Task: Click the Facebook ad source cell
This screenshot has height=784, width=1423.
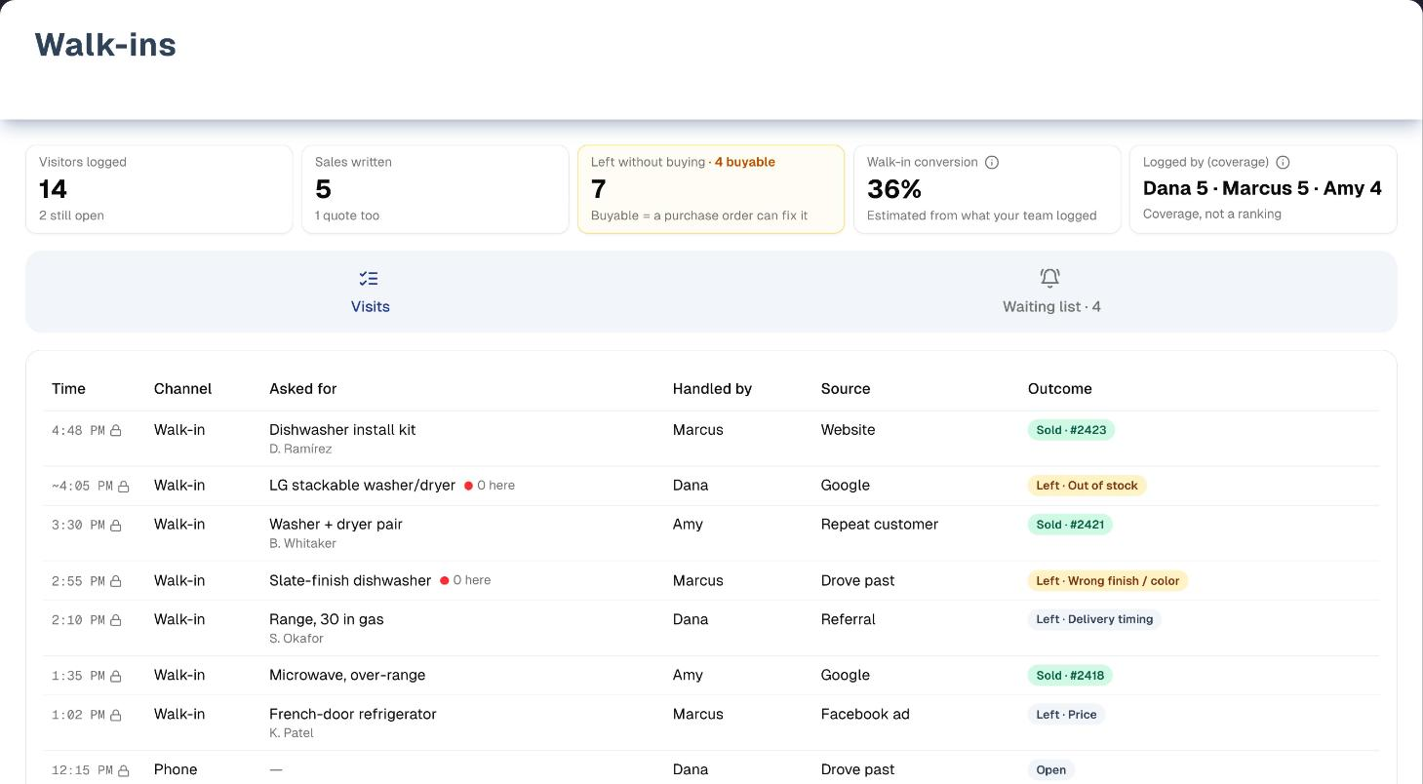Action: click(865, 715)
